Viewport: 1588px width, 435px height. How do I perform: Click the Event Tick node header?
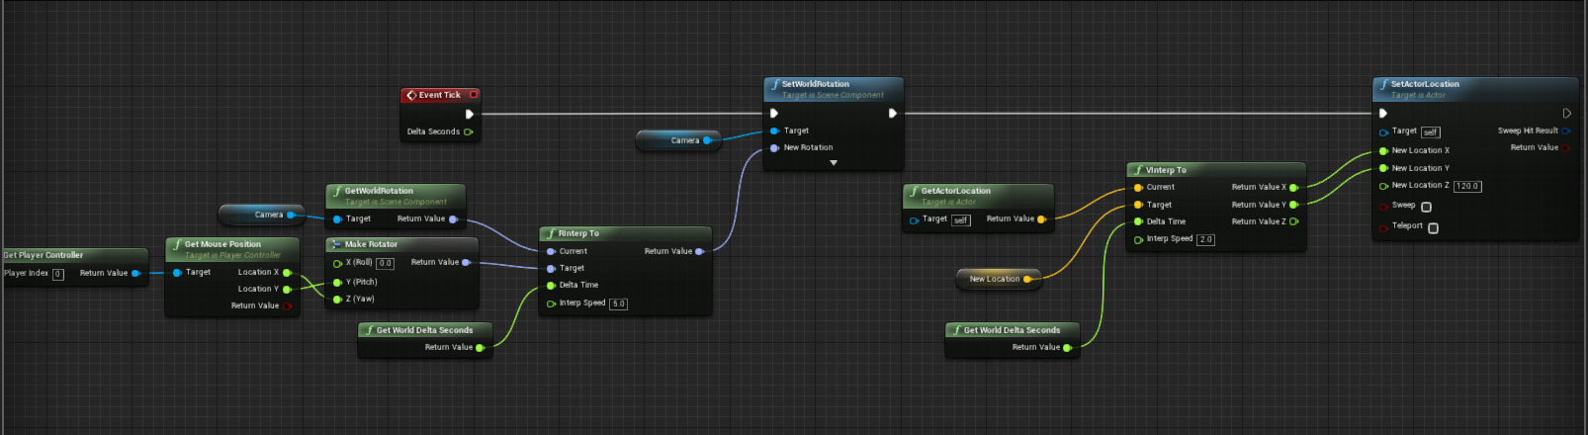pyautogui.click(x=440, y=95)
